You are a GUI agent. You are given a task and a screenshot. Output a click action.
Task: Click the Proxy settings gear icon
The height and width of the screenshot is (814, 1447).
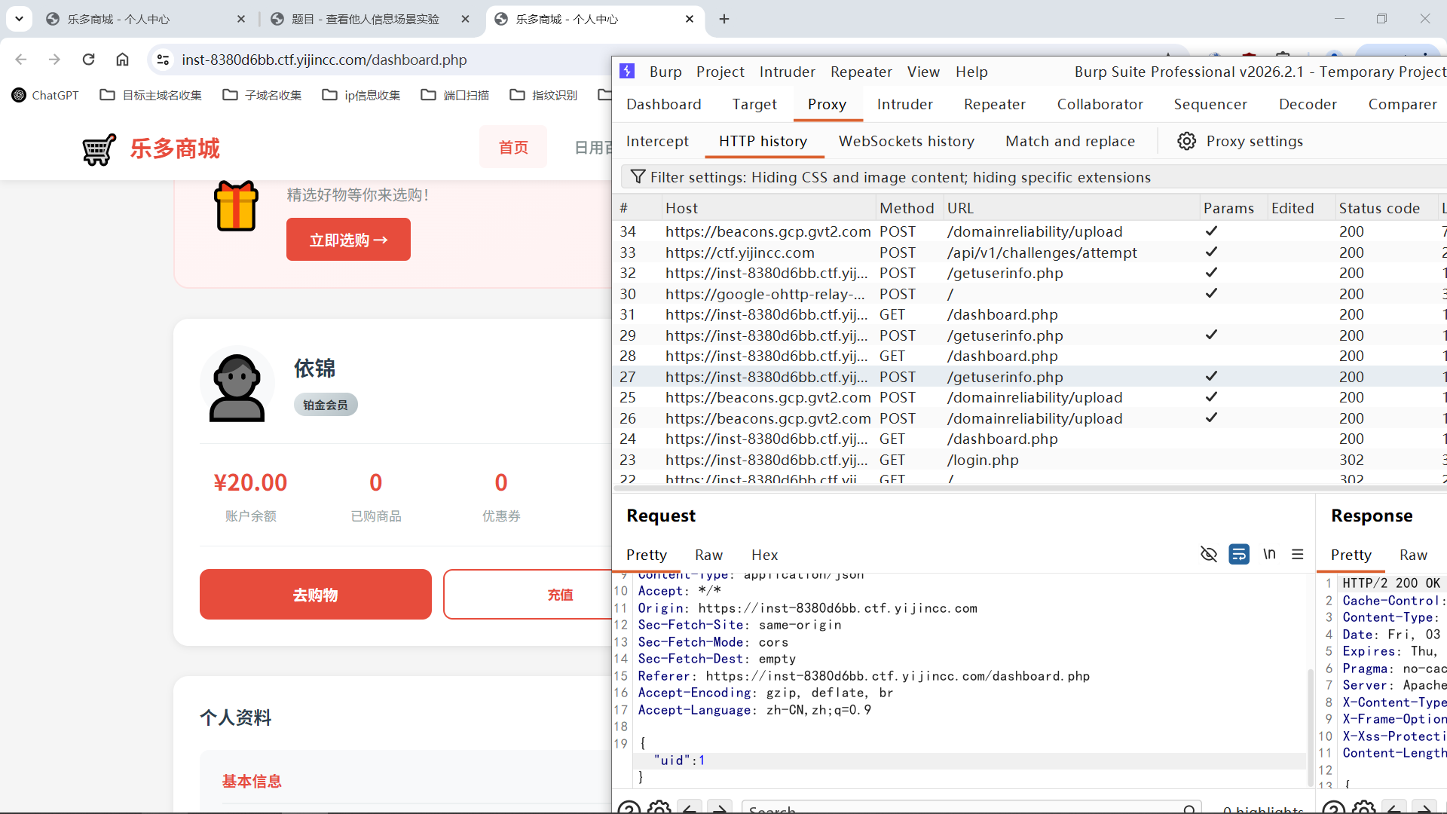[1186, 141]
